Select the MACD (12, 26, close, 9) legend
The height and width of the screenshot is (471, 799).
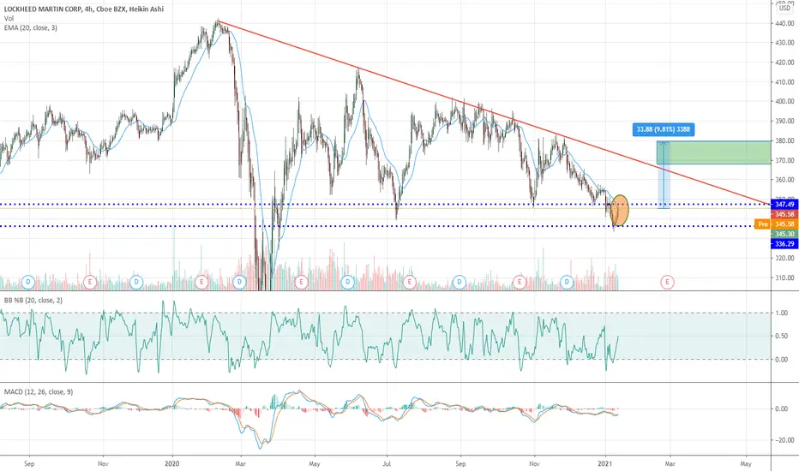pyautogui.click(x=39, y=392)
